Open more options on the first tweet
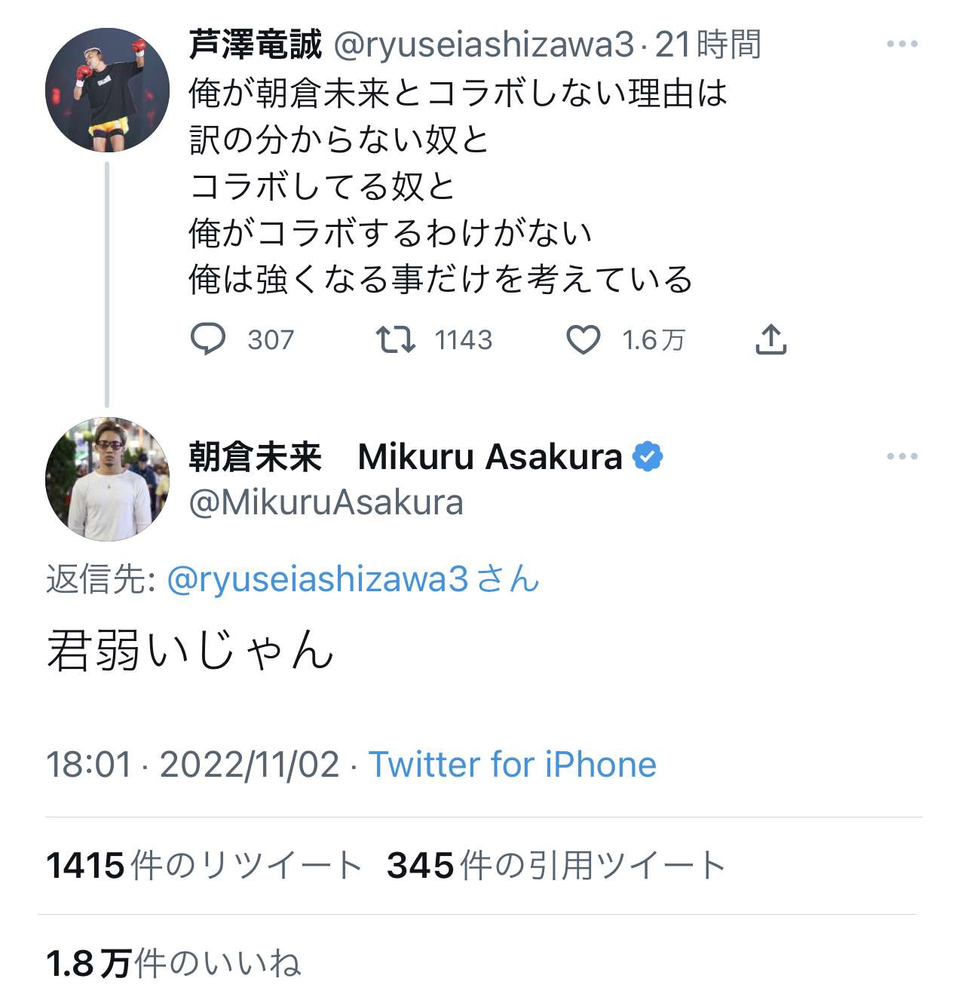Screen dimensions: 968x1006 point(902,44)
